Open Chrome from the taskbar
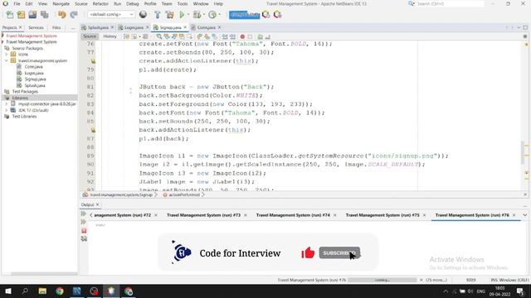This screenshot has width=531, height=298. [60, 291]
